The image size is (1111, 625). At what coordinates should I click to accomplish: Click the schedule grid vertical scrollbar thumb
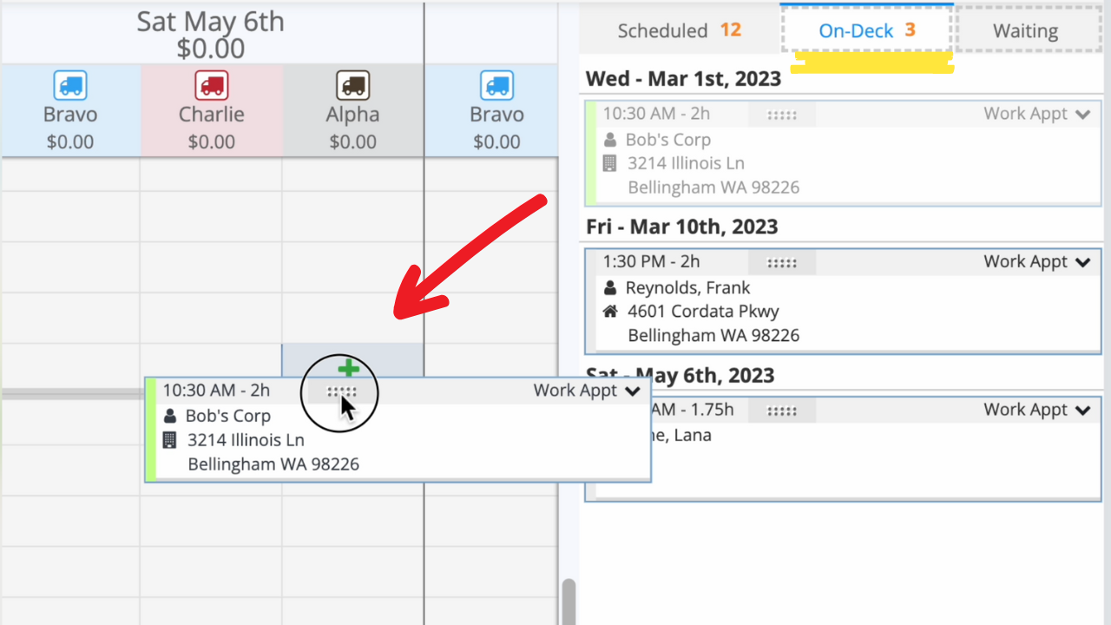click(569, 601)
